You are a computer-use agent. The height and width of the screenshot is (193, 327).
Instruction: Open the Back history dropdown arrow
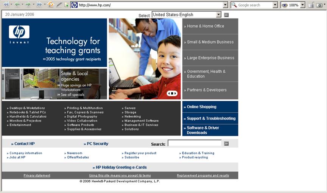pyautogui.click(x=22, y=5)
